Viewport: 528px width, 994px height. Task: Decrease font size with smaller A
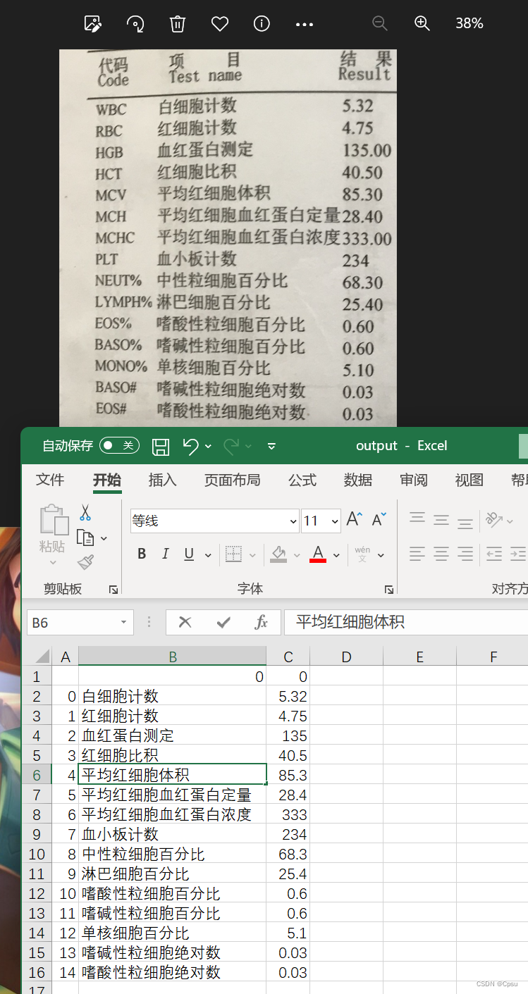coord(379,520)
